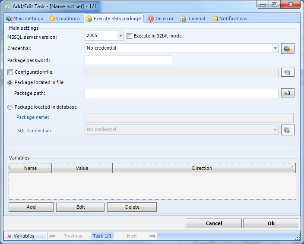
Task: Click the Ok button
Action: click(x=271, y=223)
